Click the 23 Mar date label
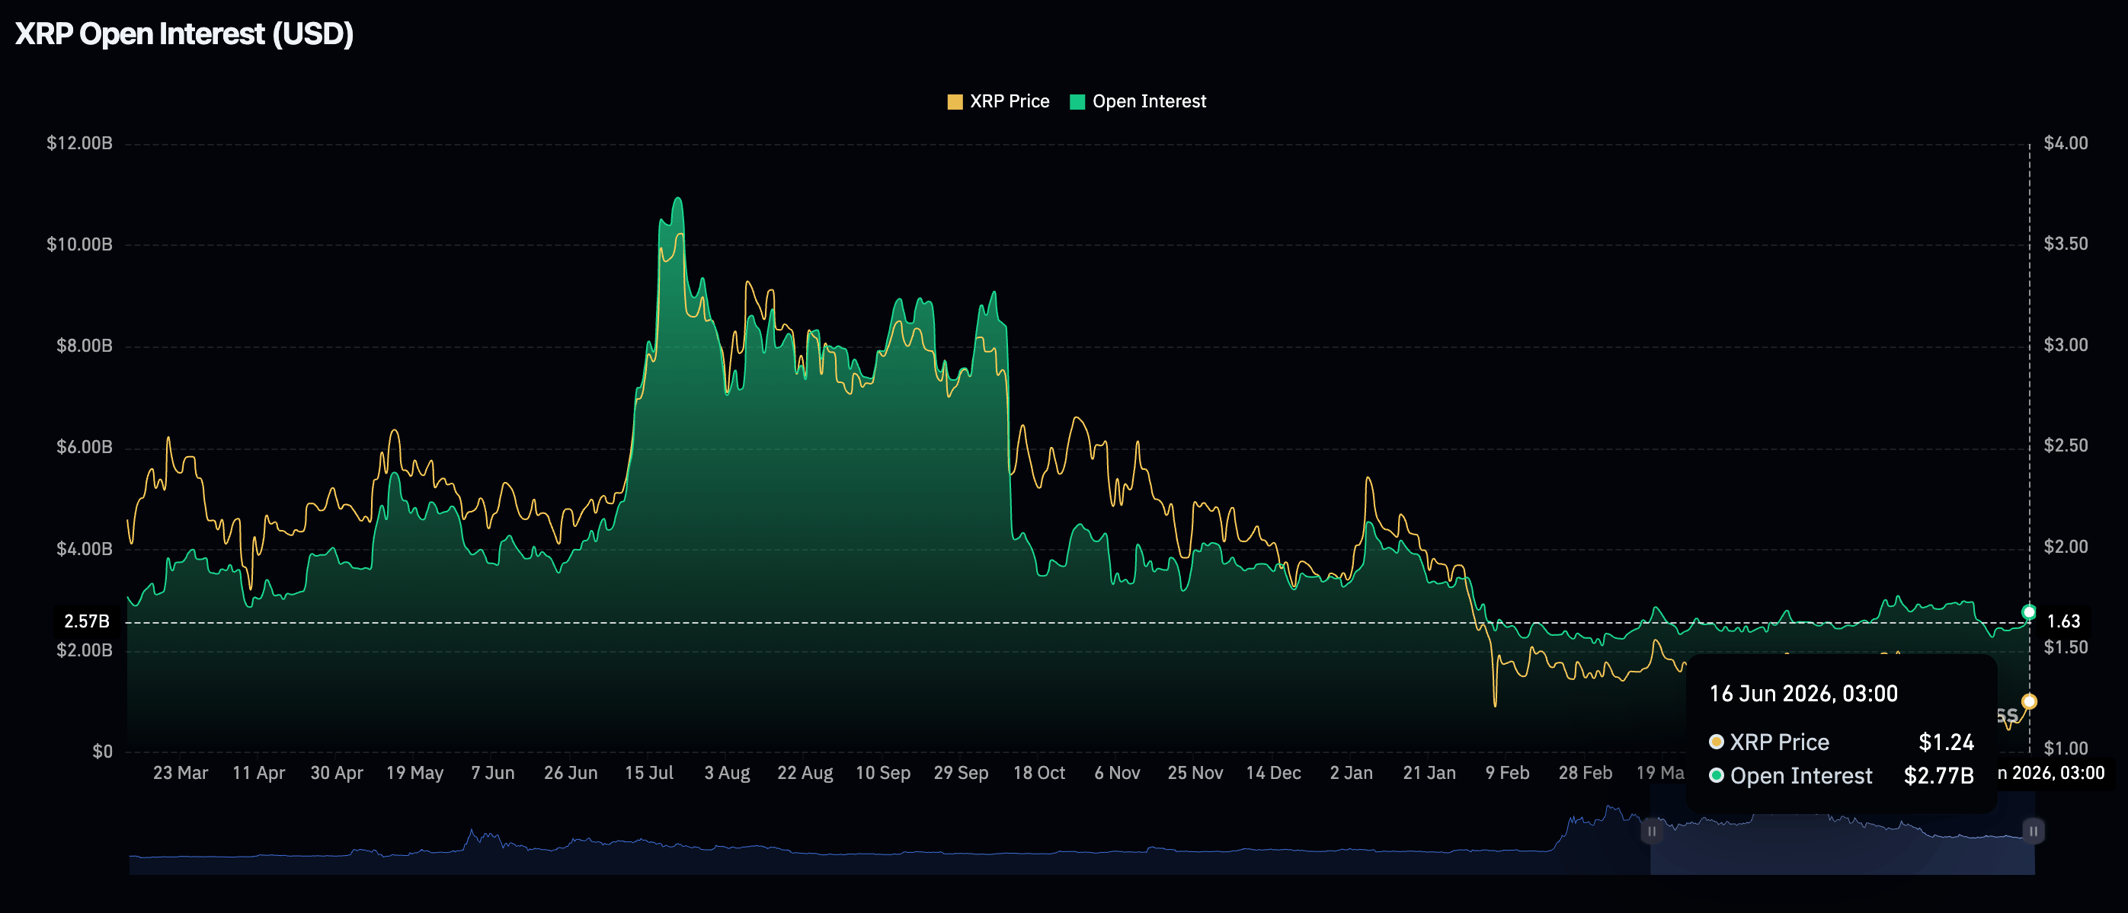Viewport: 2128px width, 913px height. 180,774
